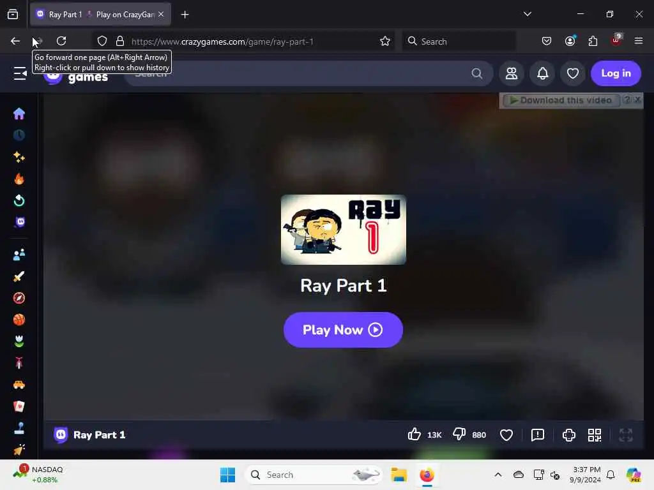
Task: Open the Extensions puzzle icon
Action: (x=593, y=41)
